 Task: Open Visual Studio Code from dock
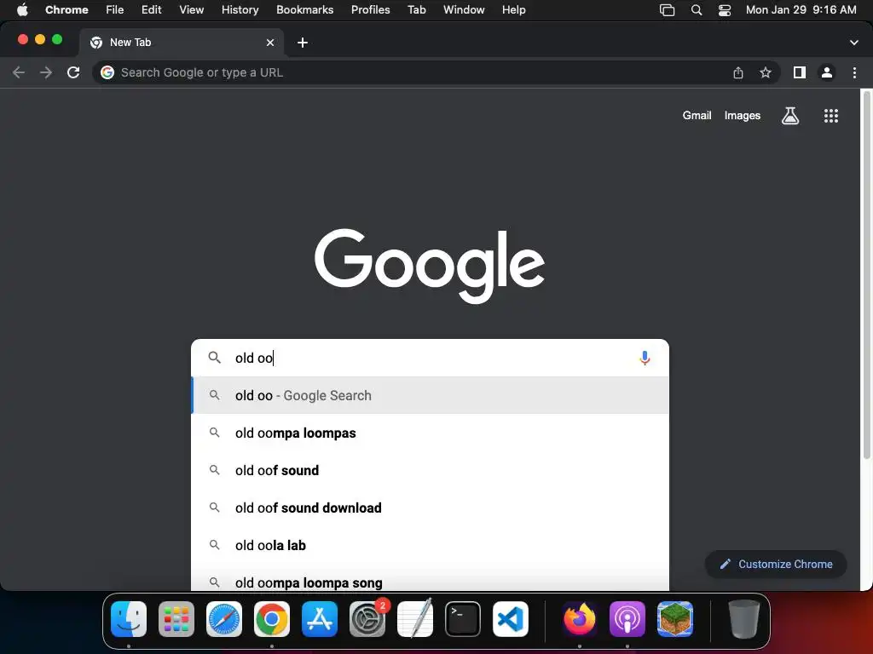point(511,619)
